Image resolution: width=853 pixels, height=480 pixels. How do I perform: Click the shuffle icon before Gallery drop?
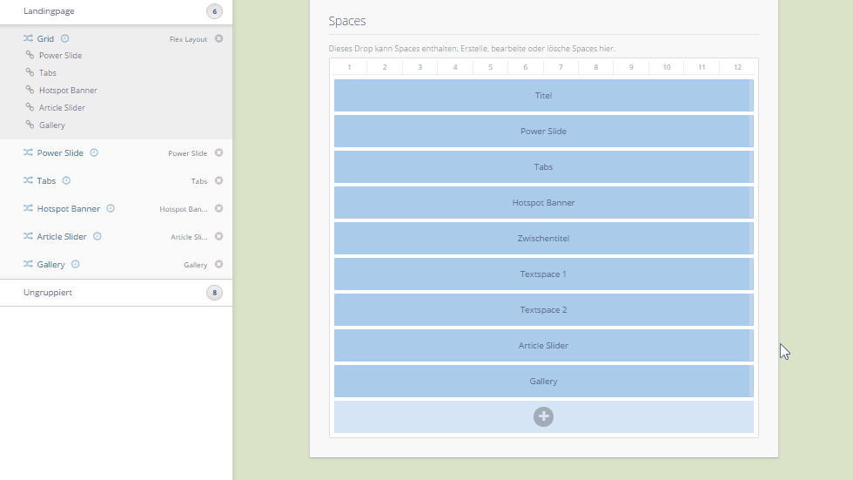click(x=28, y=264)
